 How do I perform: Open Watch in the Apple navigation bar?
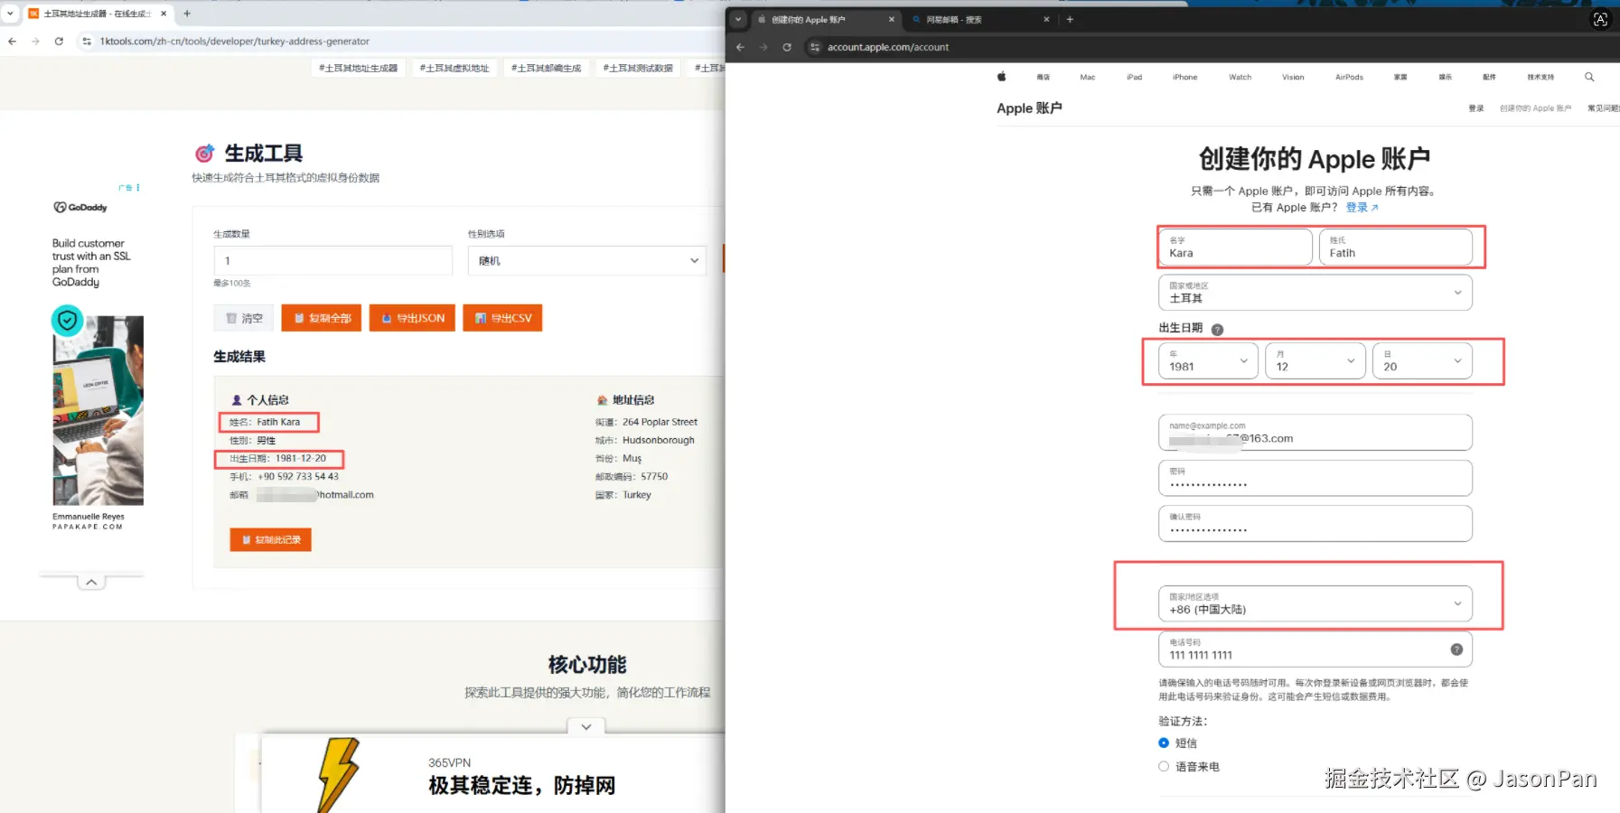click(1241, 77)
